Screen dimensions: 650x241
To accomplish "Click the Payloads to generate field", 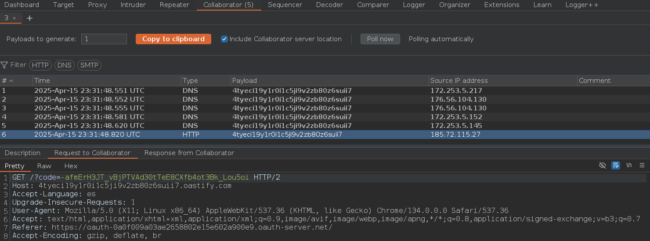I will [x=104, y=39].
